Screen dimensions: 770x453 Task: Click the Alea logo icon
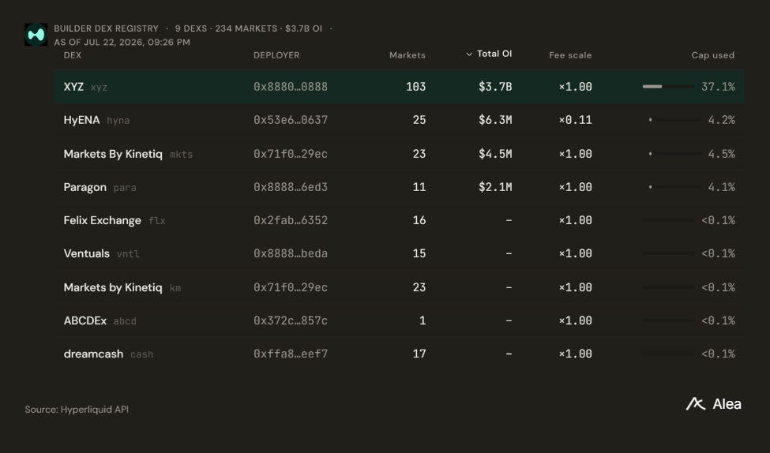695,404
